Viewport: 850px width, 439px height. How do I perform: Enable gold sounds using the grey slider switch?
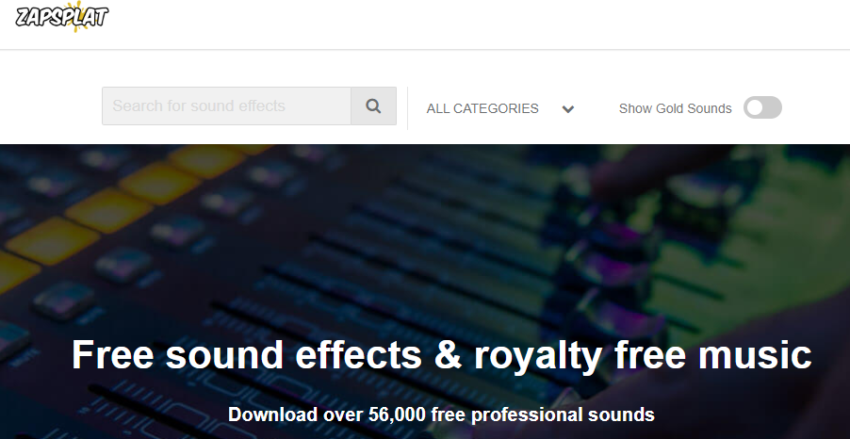point(762,107)
